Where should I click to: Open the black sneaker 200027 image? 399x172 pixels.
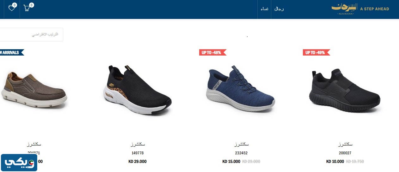tap(345, 92)
